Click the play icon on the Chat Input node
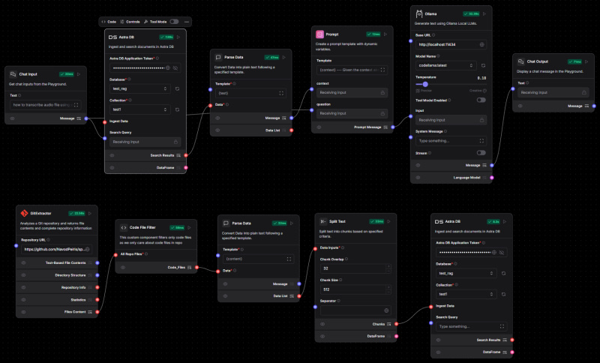 coord(79,74)
